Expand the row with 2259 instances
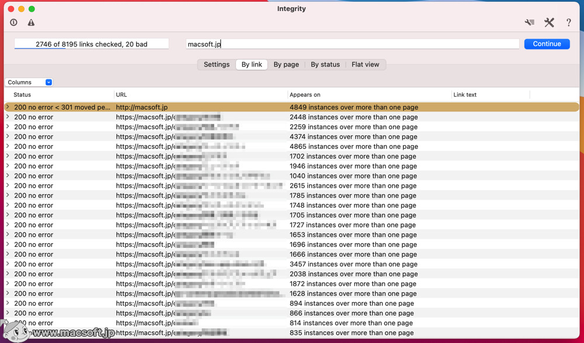 click(x=8, y=127)
